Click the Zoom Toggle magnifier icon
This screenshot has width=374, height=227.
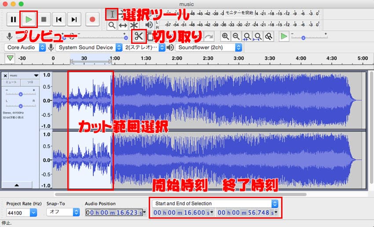point(268,36)
